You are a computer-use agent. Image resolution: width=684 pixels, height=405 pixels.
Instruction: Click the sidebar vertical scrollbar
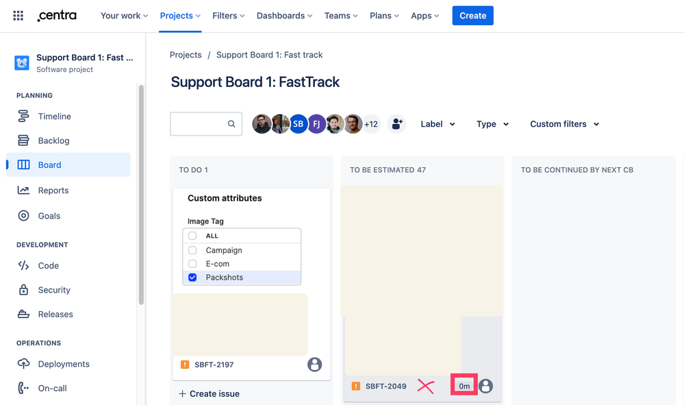141,195
